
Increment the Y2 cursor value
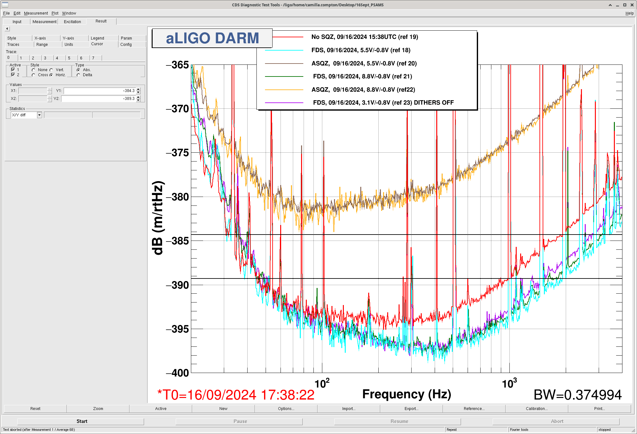[138, 97]
